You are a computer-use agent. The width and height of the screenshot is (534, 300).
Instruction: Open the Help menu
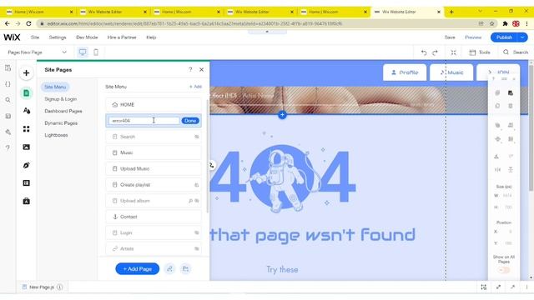pos(151,37)
